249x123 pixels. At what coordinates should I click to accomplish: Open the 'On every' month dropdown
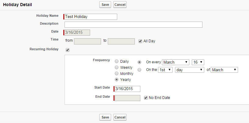[176, 62]
